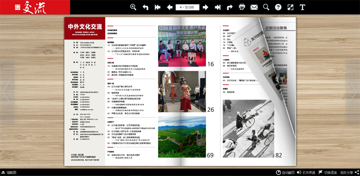
Task: Click the page number field 4 - 5/100
Action: [187, 7]
